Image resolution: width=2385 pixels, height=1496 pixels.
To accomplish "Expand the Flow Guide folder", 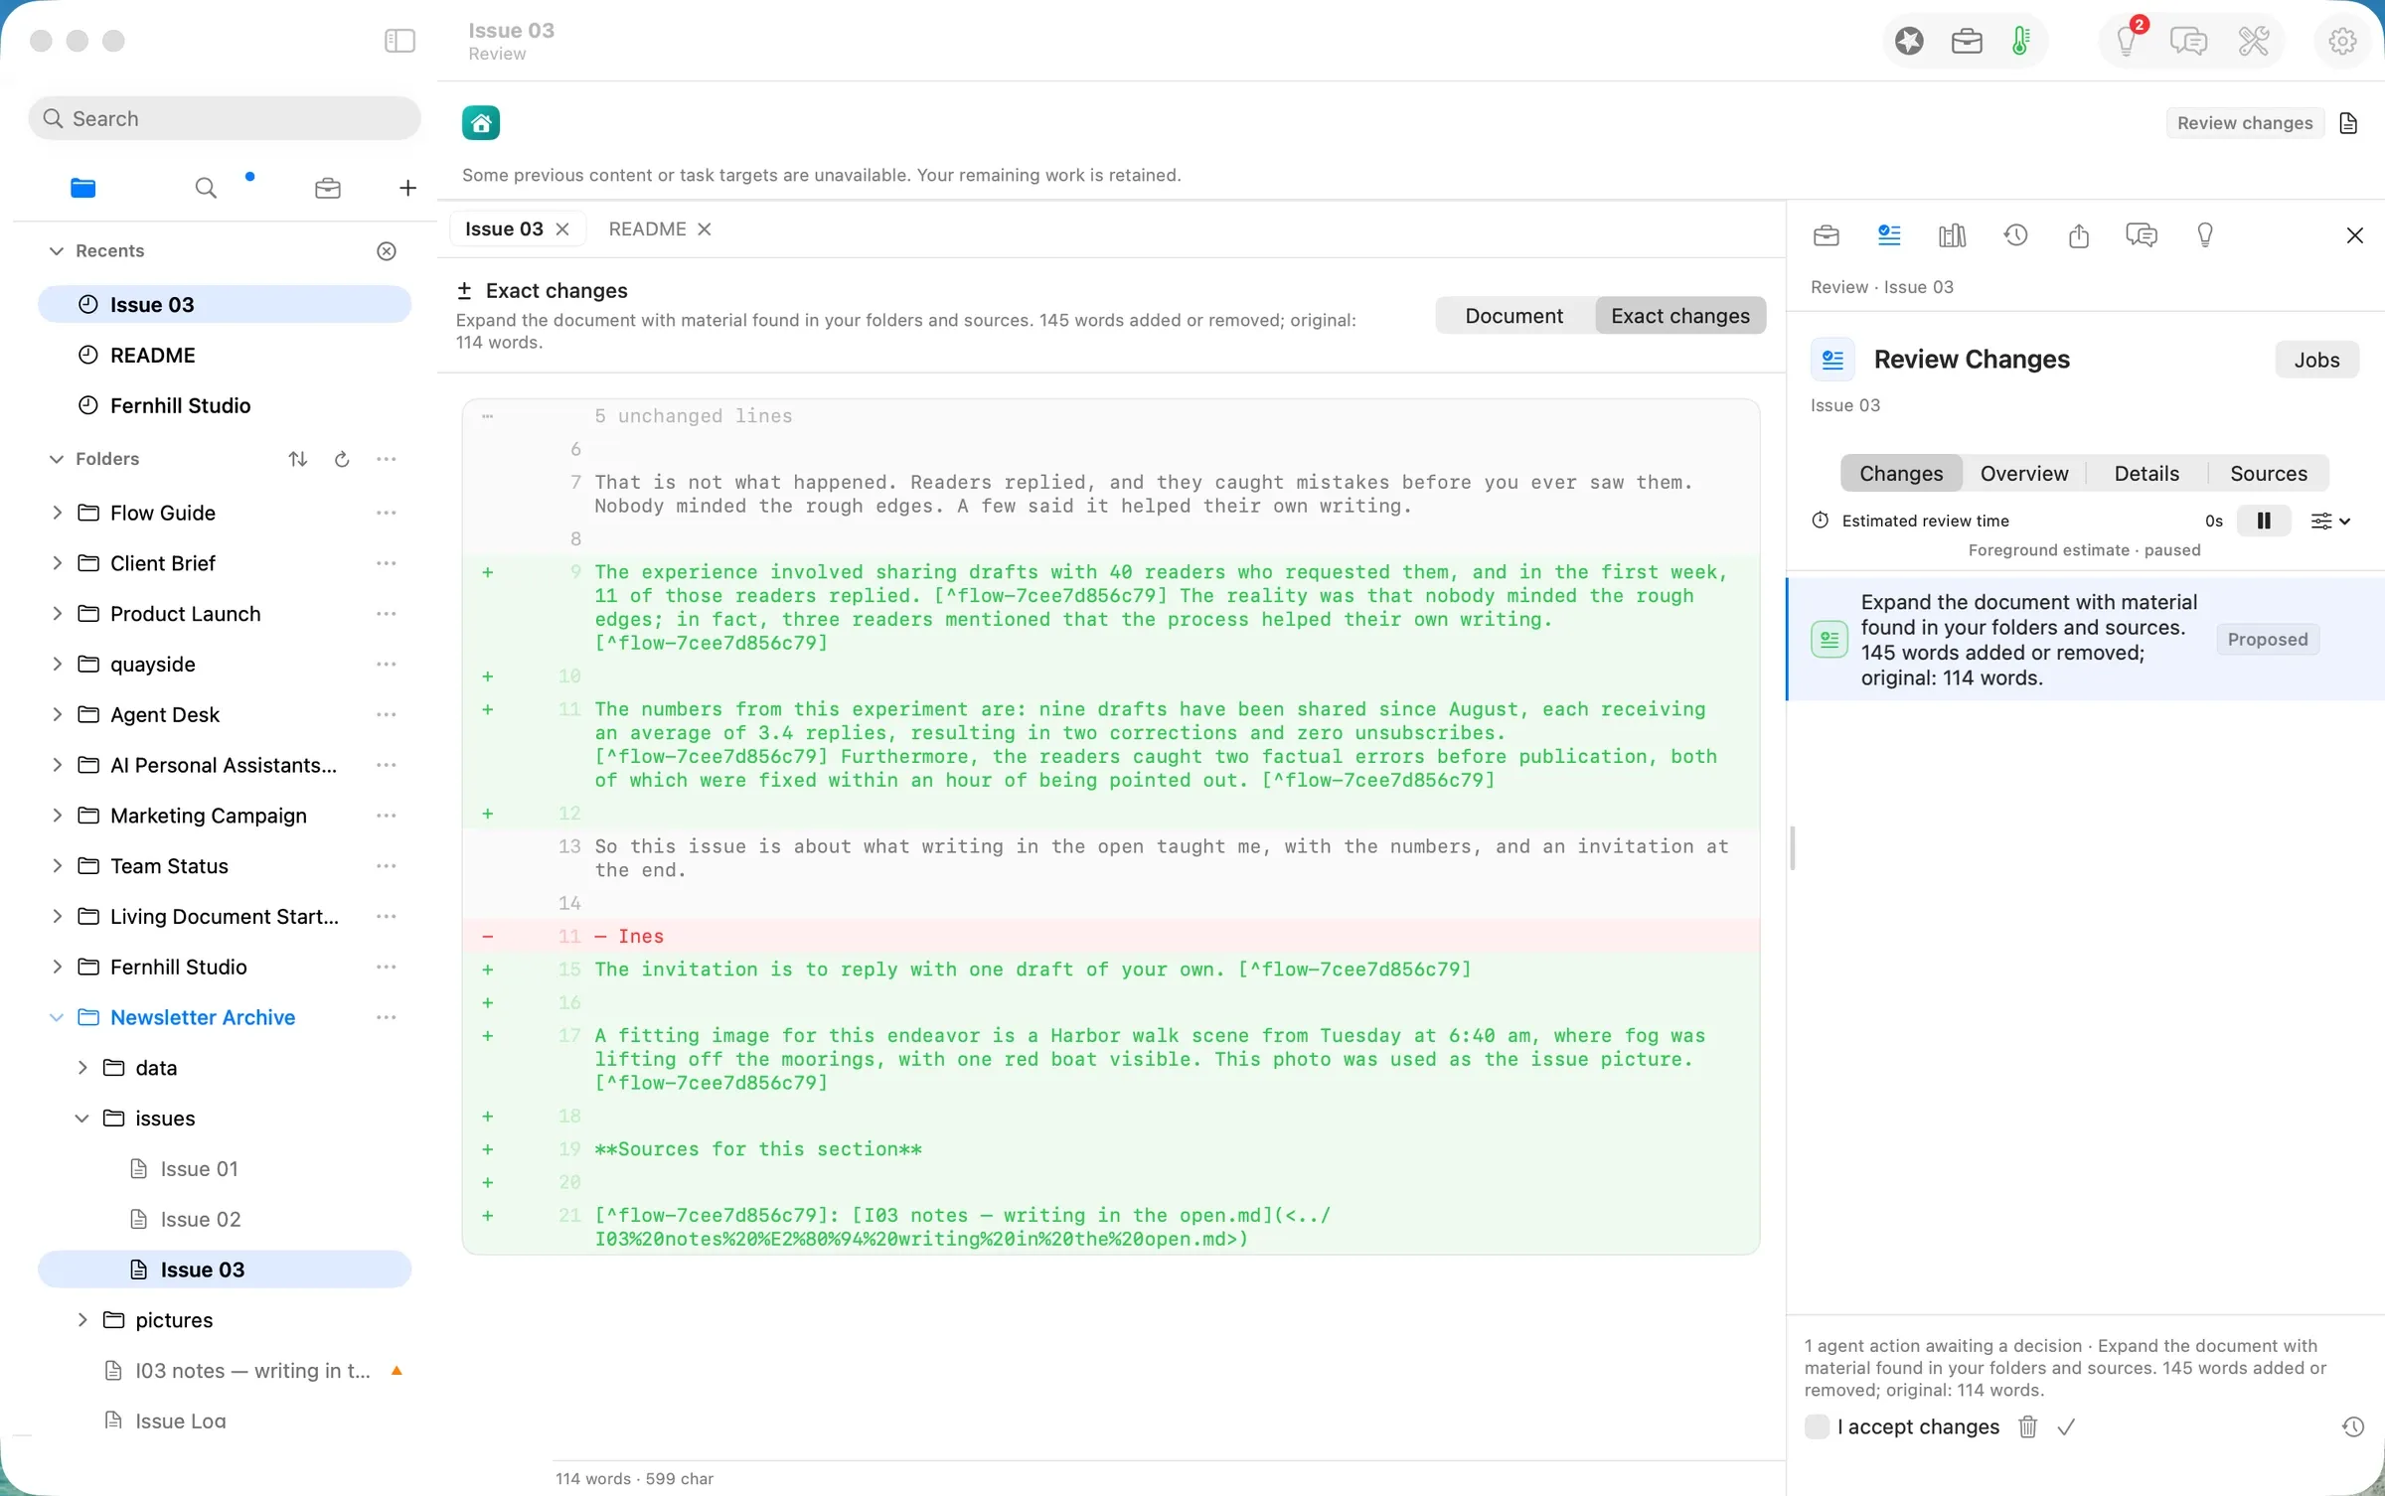I will (x=57, y=513).
